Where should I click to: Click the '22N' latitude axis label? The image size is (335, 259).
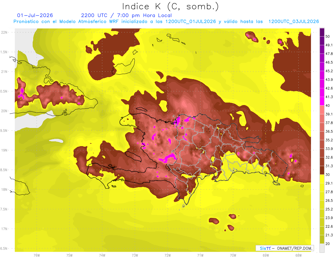pos(4,32)
